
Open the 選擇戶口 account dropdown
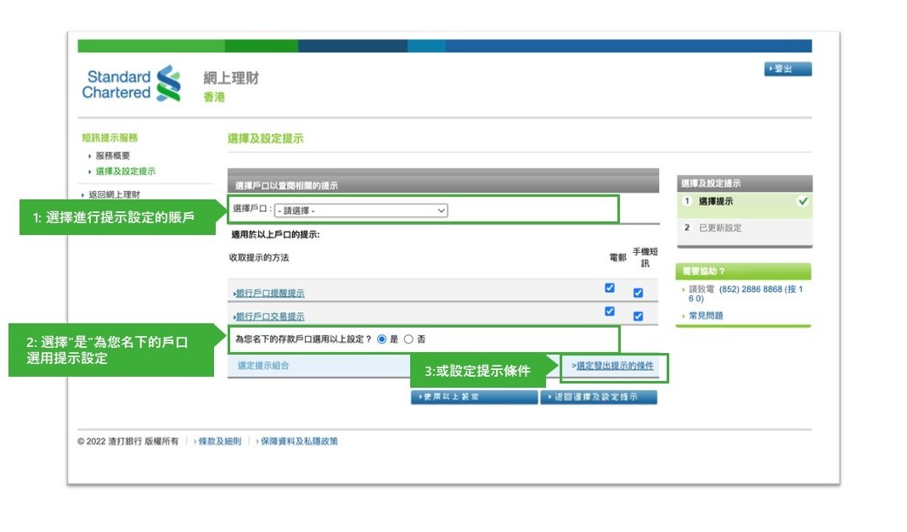click(x=440, y=210)
